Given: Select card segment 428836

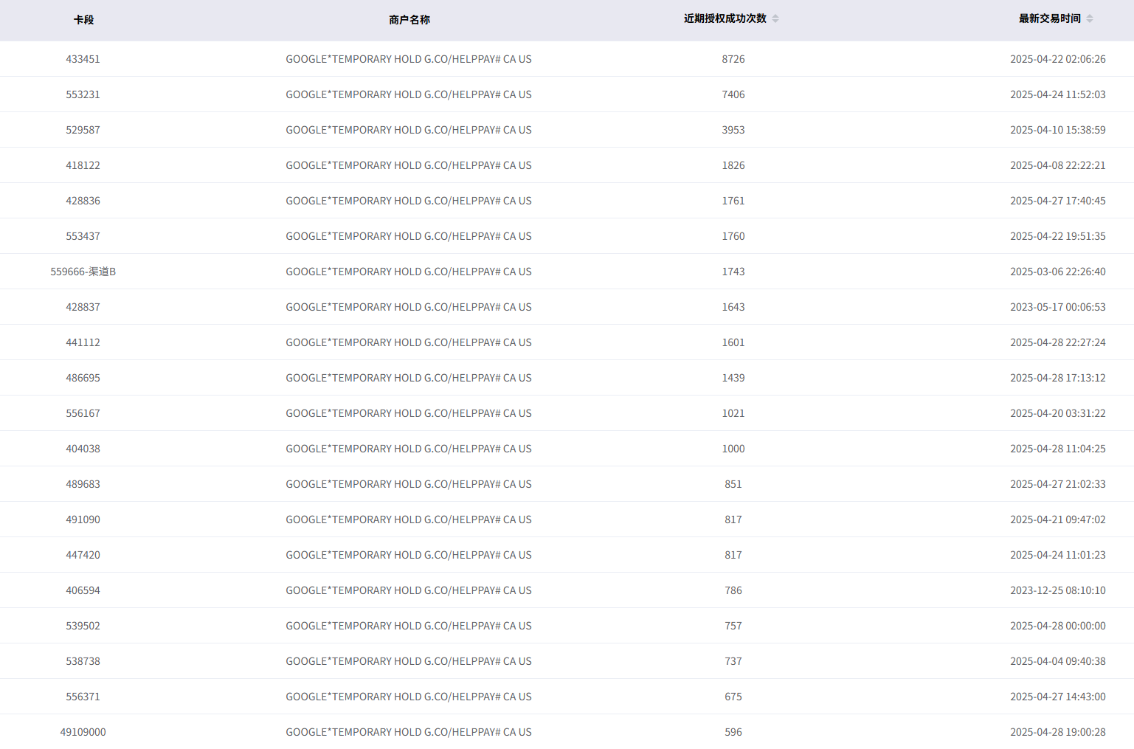Looking at the screenshot, I should click(x=83, y=201).
